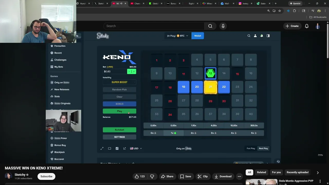Click the green Play button
This screenshot has width=329, height=185.
pyautogui.click(x=120, y=111)
